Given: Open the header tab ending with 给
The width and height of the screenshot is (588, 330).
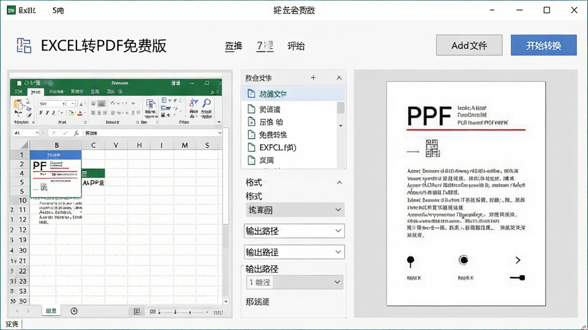Looking at the screenshot, I should pos(296,46).
